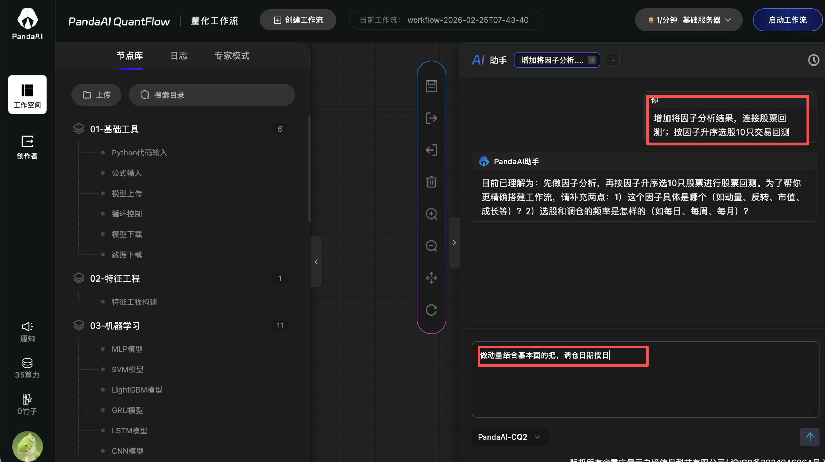Screen dimensions: 825x462
Task: Open the dinosaur user avatar
Action: coord(27,446)
